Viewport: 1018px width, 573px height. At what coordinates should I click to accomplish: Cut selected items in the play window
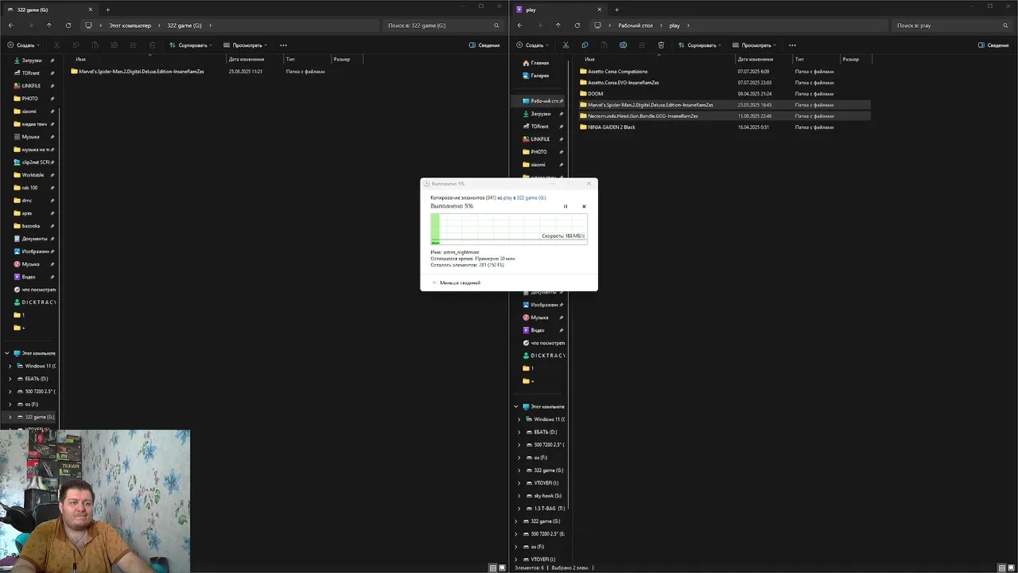point(565,45)
